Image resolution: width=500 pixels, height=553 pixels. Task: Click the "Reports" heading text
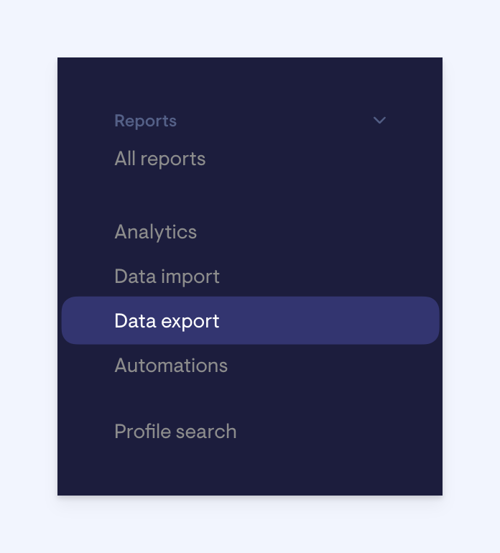(x=145, y=121)
